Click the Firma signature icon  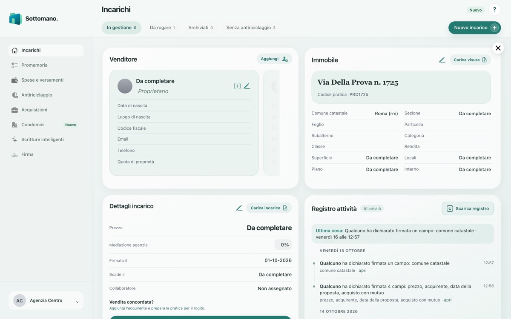[x=14, y=154]
